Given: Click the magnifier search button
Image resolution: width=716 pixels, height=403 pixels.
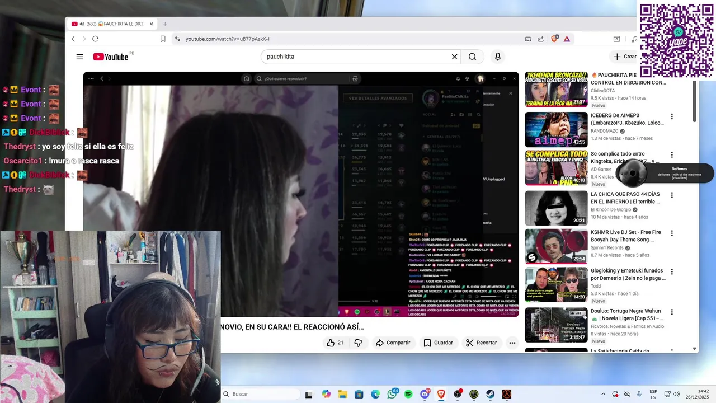Looking at the screenshot, I should 473,57.
